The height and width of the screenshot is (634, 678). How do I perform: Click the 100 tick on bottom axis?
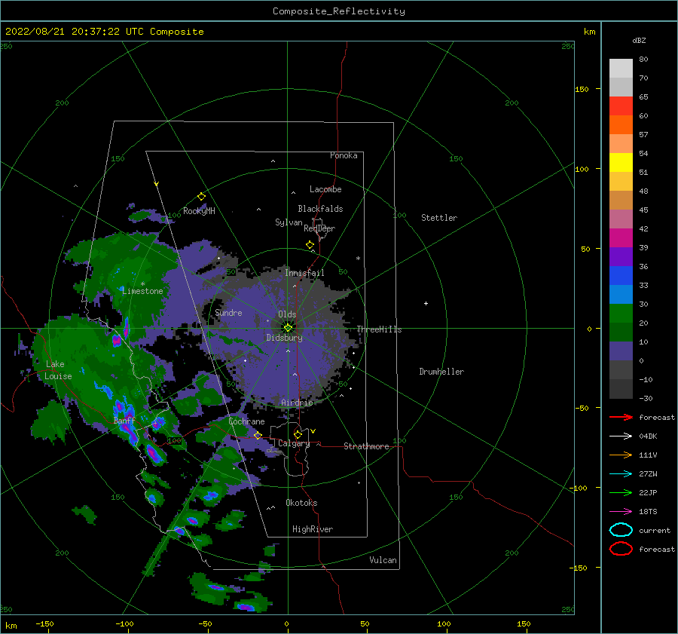(444, 623)
